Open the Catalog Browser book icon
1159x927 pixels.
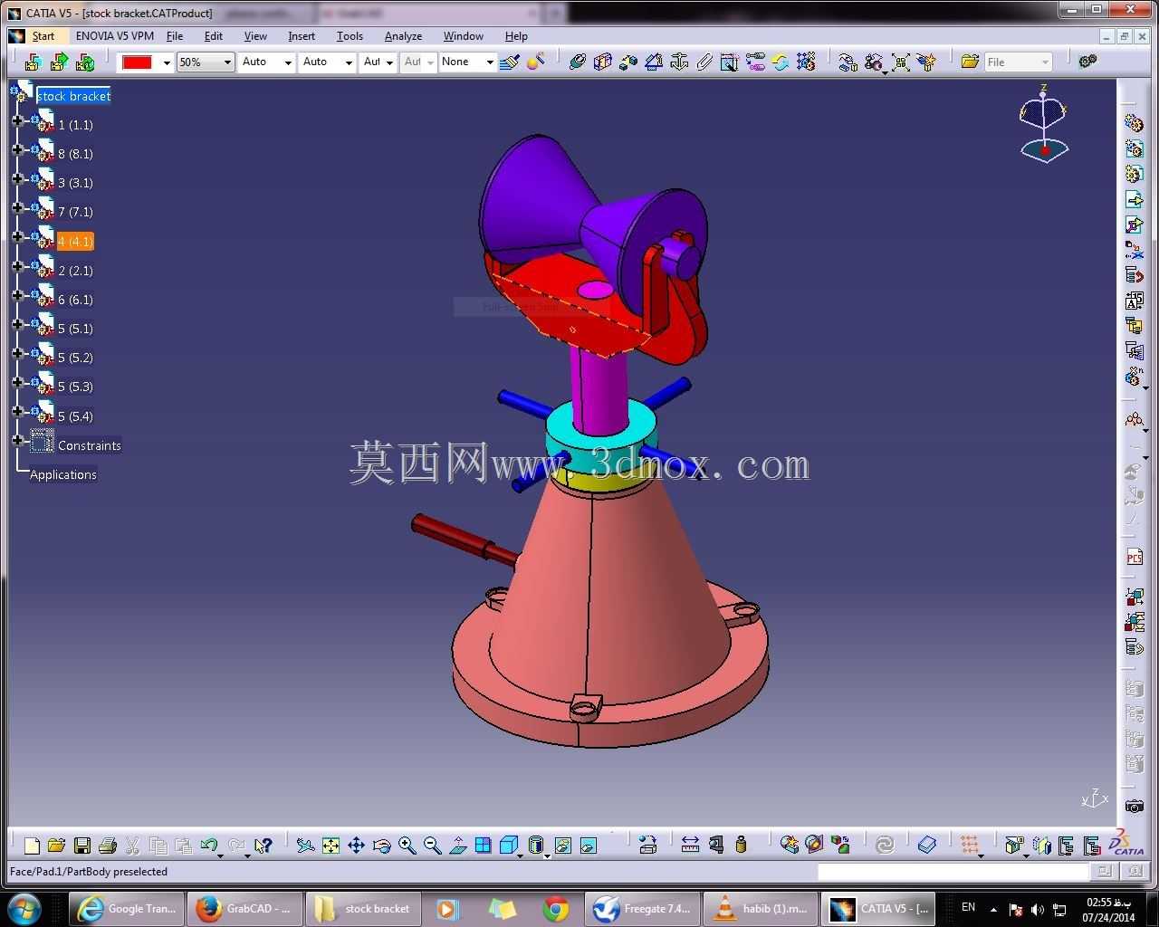pos(926,846)
